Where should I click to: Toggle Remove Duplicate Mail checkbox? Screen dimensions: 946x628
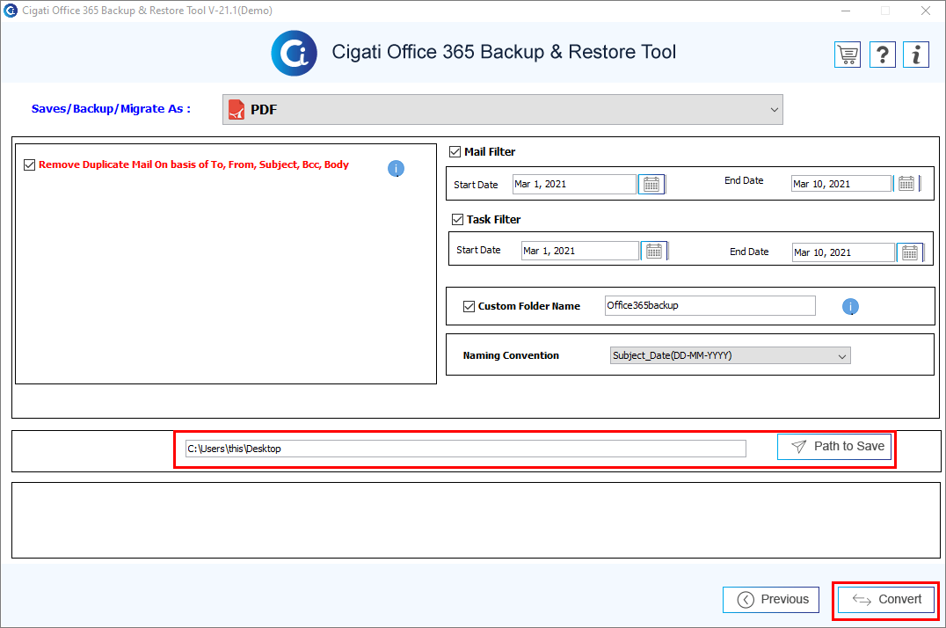pyautogui.click(x=29, y=164)
